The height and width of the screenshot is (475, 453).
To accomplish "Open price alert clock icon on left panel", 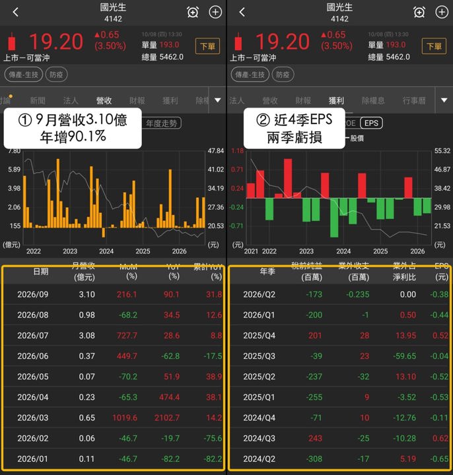I will click(x=193, y=13).
